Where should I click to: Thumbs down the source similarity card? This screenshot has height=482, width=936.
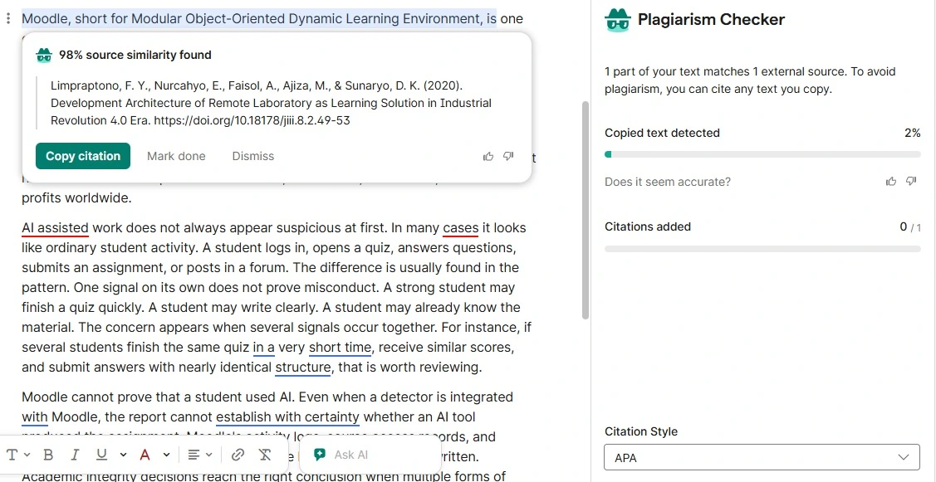(508, 156)
